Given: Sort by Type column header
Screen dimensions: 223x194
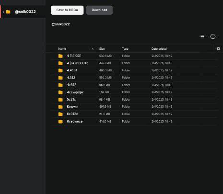Looking at the screenshot, I should 125,49.
